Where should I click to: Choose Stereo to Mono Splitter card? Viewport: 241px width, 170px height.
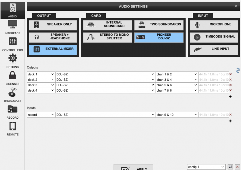pos(108,38)
